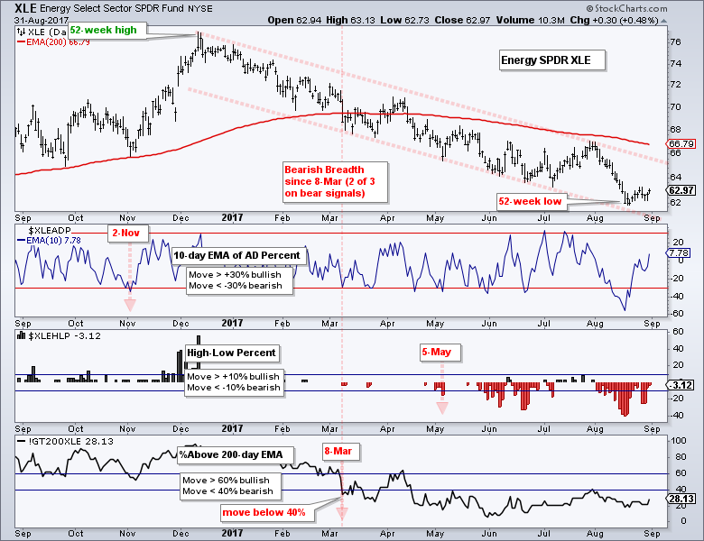Click the -3.12 value tag on High-Low axis
This screenshot has height=541, width=704.
click(681, 385)
